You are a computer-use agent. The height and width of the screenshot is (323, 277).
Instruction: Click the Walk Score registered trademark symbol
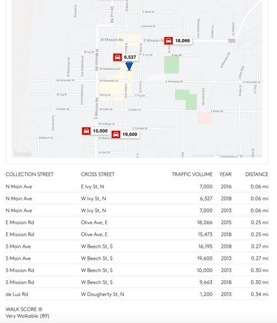40,309
